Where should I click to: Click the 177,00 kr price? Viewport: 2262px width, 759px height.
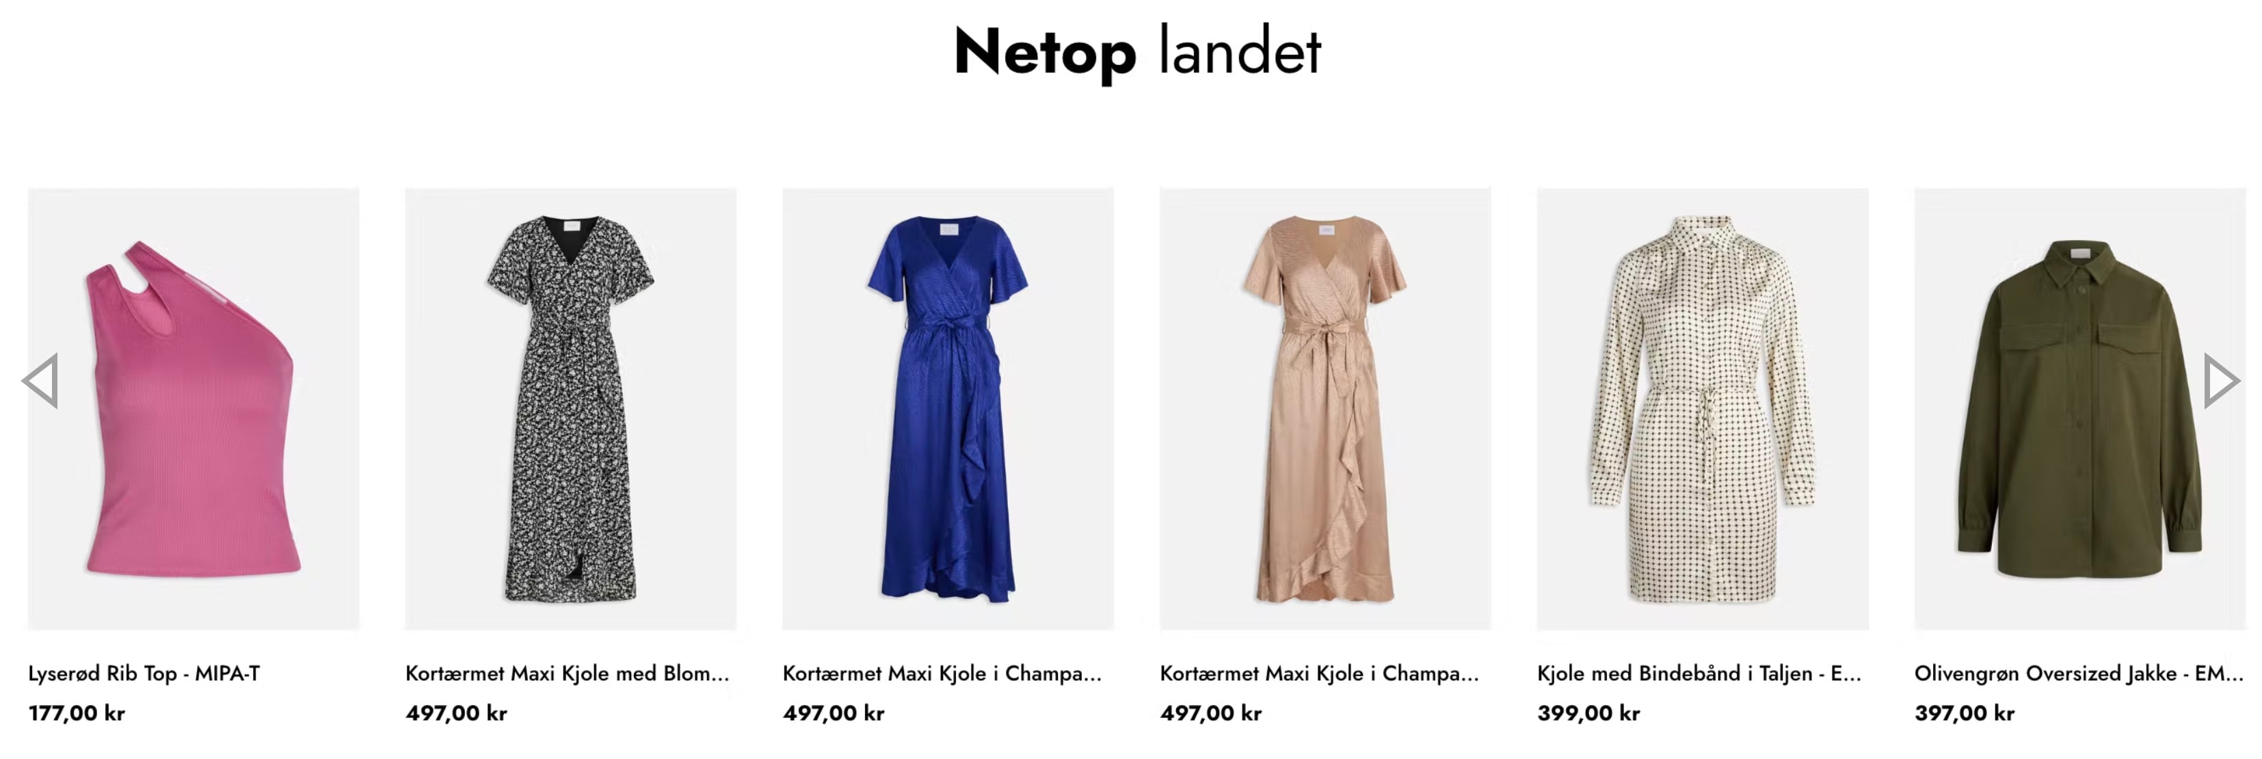77,713
